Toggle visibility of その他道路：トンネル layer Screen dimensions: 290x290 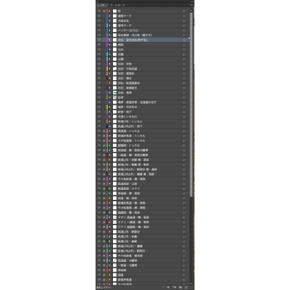tap(99, 141)
